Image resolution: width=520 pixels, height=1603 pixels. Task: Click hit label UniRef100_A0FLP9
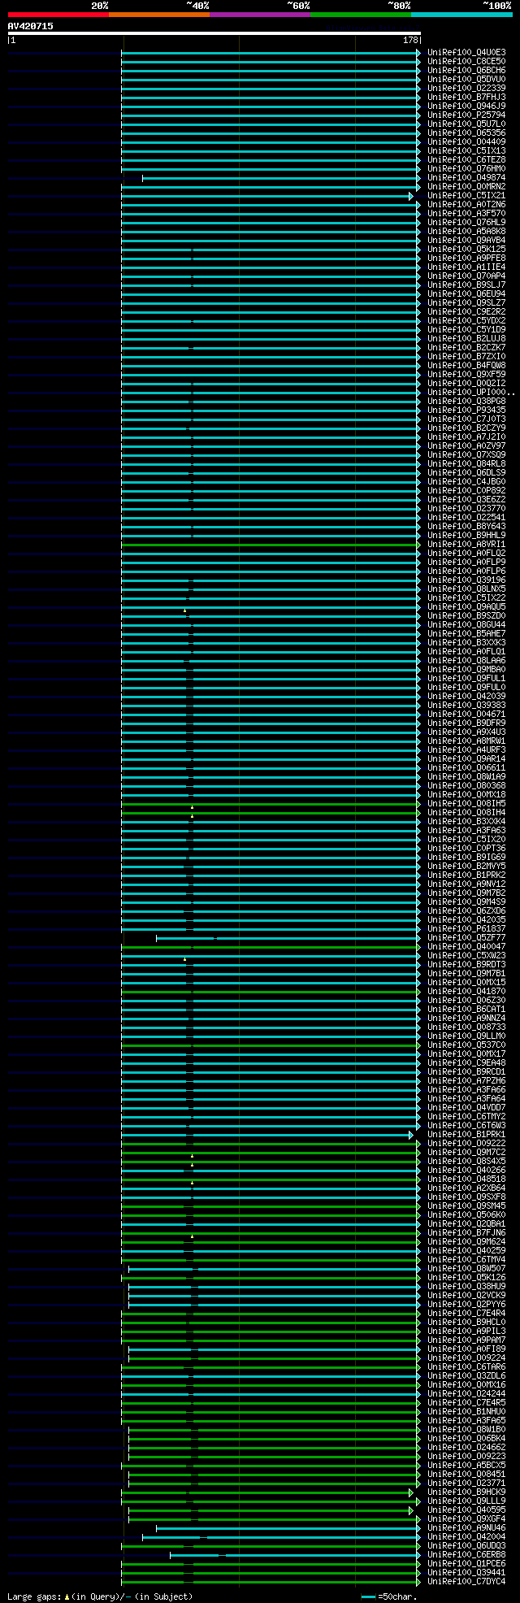pyautogui.click(x=466, y=562)
